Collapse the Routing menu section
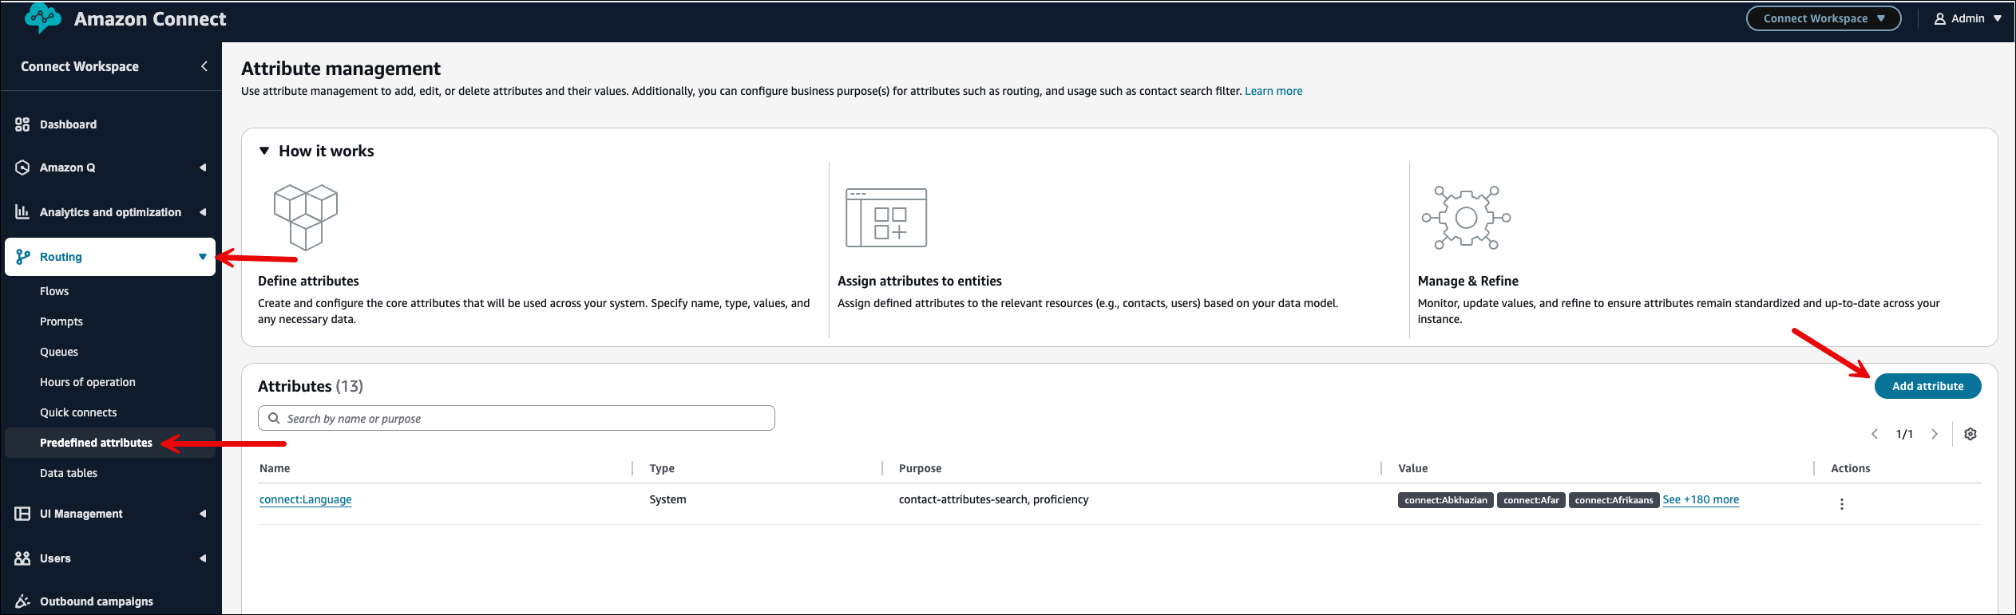 click(202, 257)
